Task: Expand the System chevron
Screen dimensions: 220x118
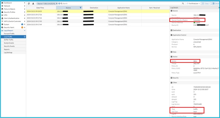Action: pos(25,24)
